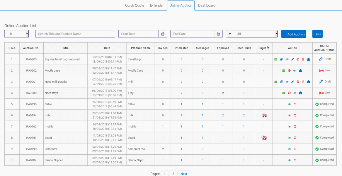Click auction number RA0190
The image size is (342, 176).
(31, 149)
